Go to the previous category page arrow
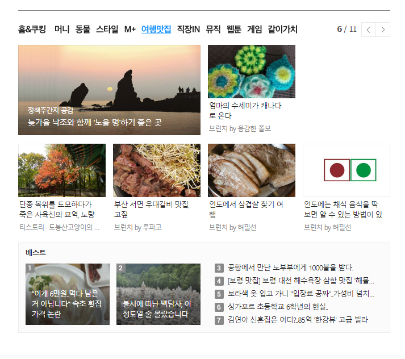This screenshot has width=405, height=359. [368, 30]
